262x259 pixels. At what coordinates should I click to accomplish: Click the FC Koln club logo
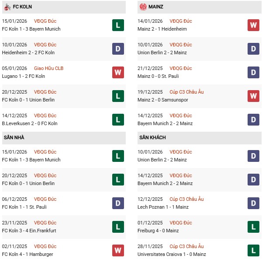(7, 7)
